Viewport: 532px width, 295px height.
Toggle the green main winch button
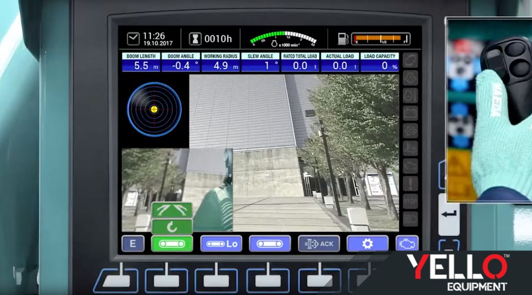click(x=172, y=244)
